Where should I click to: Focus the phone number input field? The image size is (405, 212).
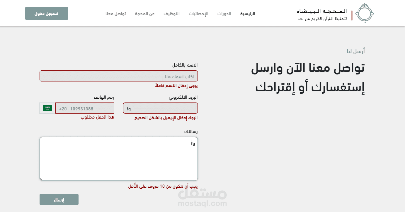click(x=85, y=108)
